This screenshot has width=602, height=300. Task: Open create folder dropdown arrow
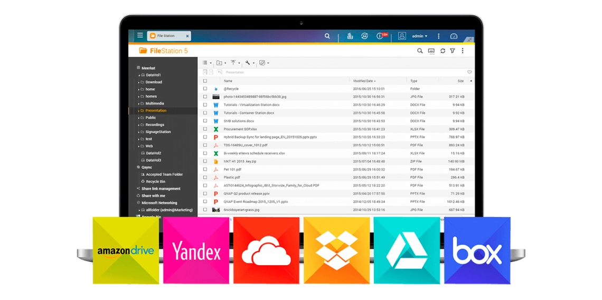[225, 63]
